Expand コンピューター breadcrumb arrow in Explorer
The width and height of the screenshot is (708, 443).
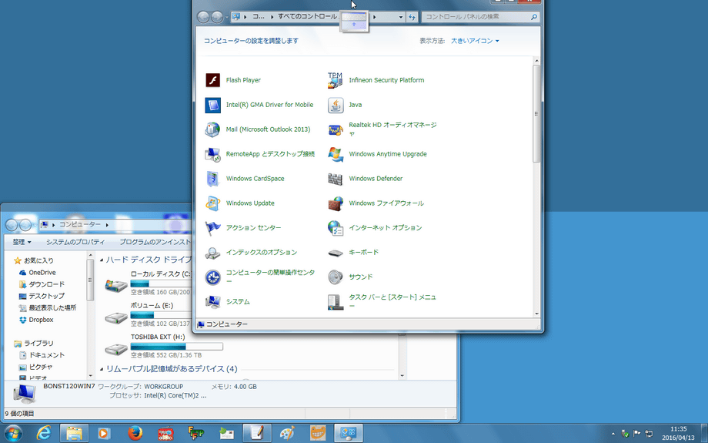[108, 225]
